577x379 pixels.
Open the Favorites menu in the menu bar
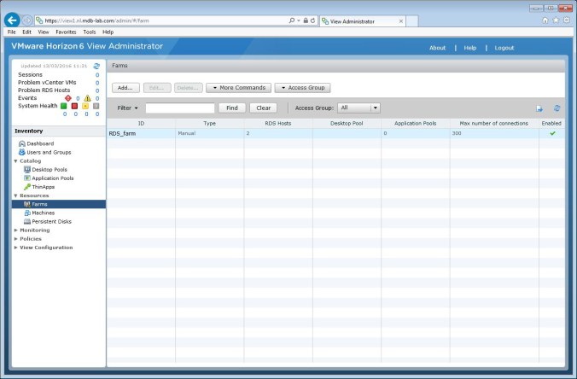click(x=66, y=32)
